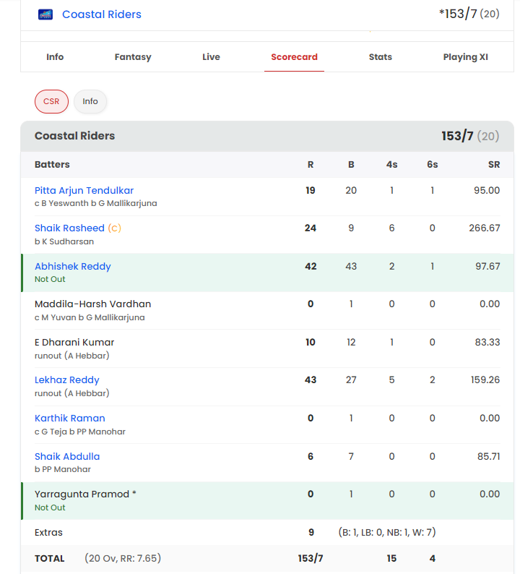Open Lekhaz Reddy's player profile
This screenshot has height=574, width=520.
(67, 380)
